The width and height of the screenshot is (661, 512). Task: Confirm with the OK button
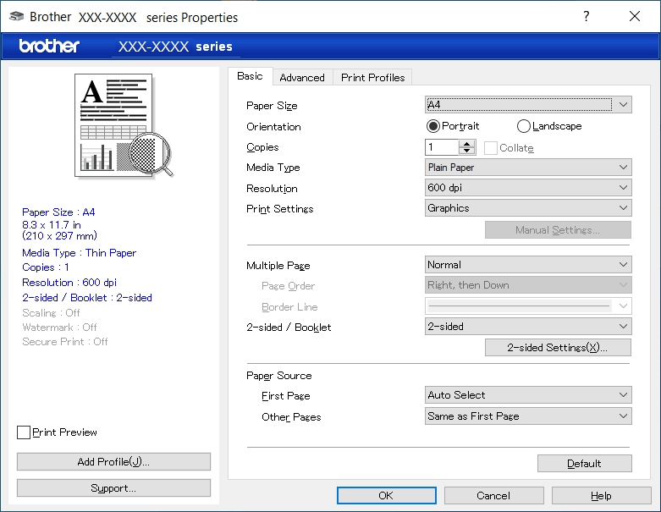point(386,496)
